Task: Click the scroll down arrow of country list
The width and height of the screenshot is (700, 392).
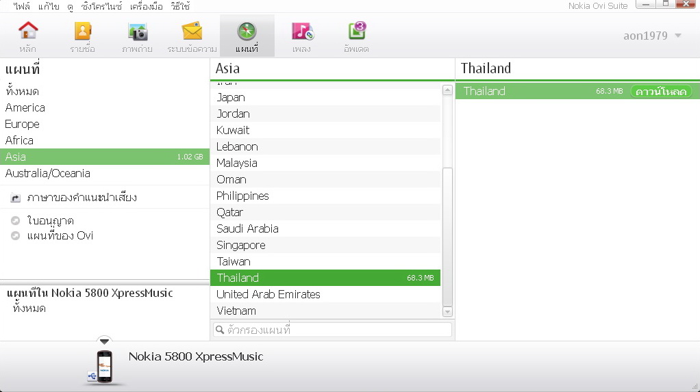Action: [447, 312]
